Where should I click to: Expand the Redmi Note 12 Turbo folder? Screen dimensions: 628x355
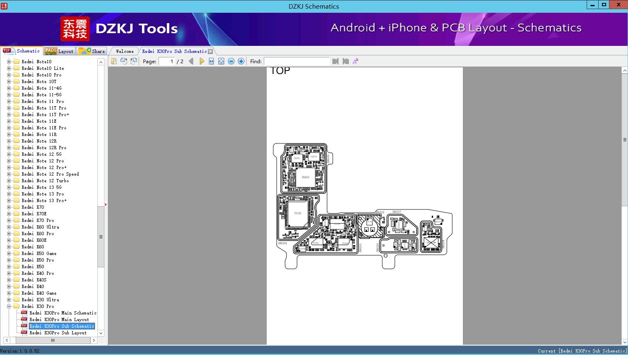[9, 181]
